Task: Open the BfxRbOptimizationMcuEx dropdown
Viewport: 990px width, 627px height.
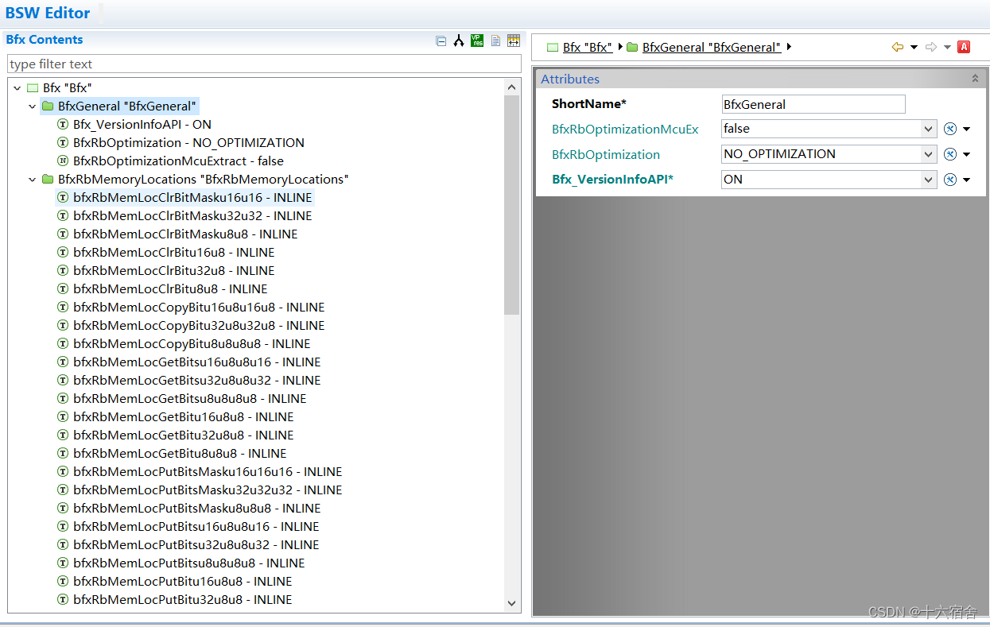Action: point(929,129)
